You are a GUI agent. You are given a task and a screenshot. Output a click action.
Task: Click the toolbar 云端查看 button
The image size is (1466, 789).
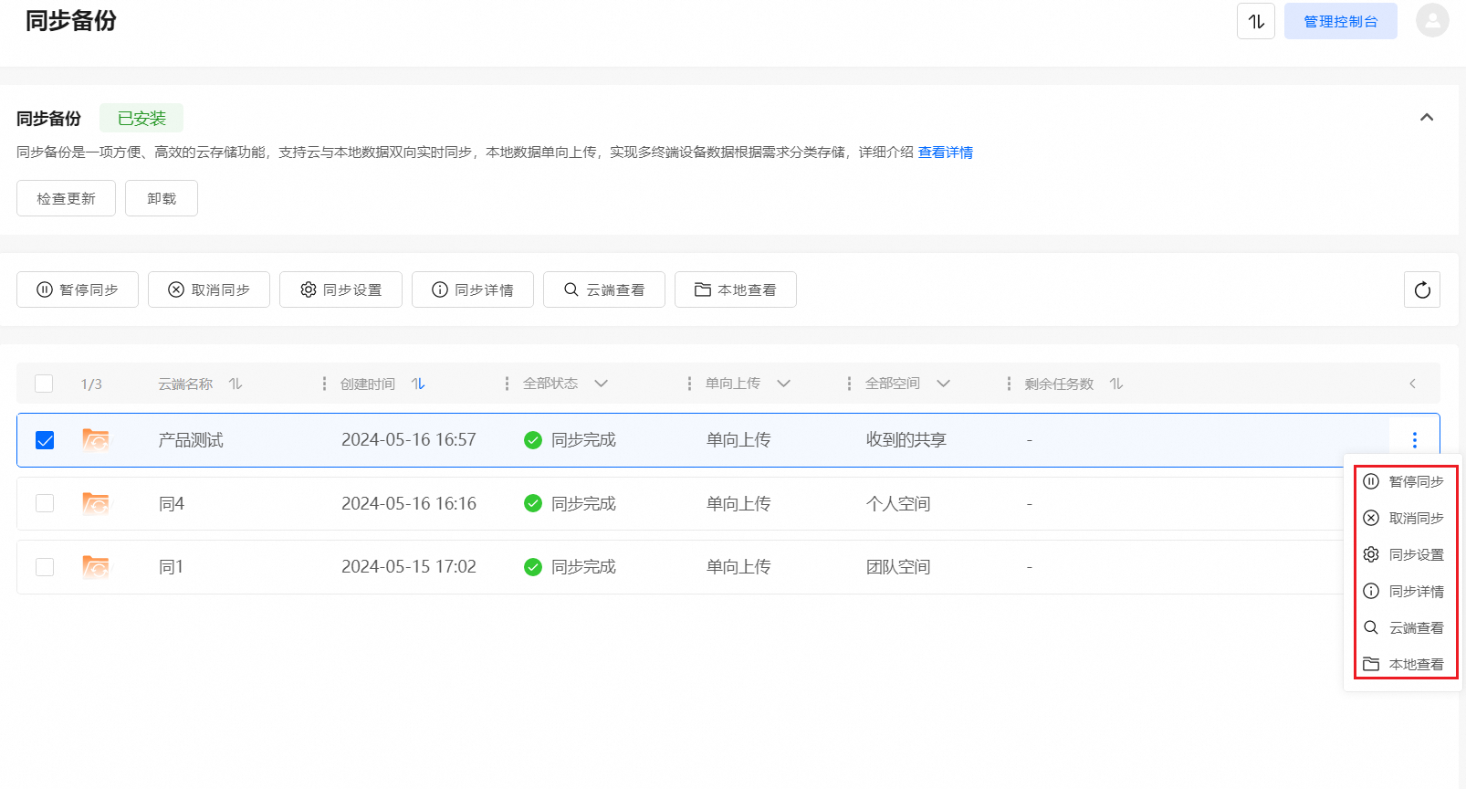(x=604, y=289)
